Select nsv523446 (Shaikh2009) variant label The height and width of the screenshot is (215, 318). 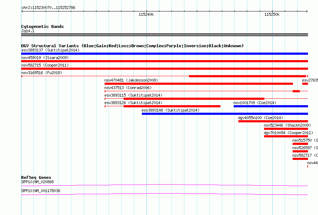287,125
